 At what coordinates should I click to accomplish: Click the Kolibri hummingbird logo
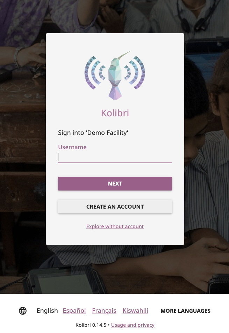(x=115, y=75)
